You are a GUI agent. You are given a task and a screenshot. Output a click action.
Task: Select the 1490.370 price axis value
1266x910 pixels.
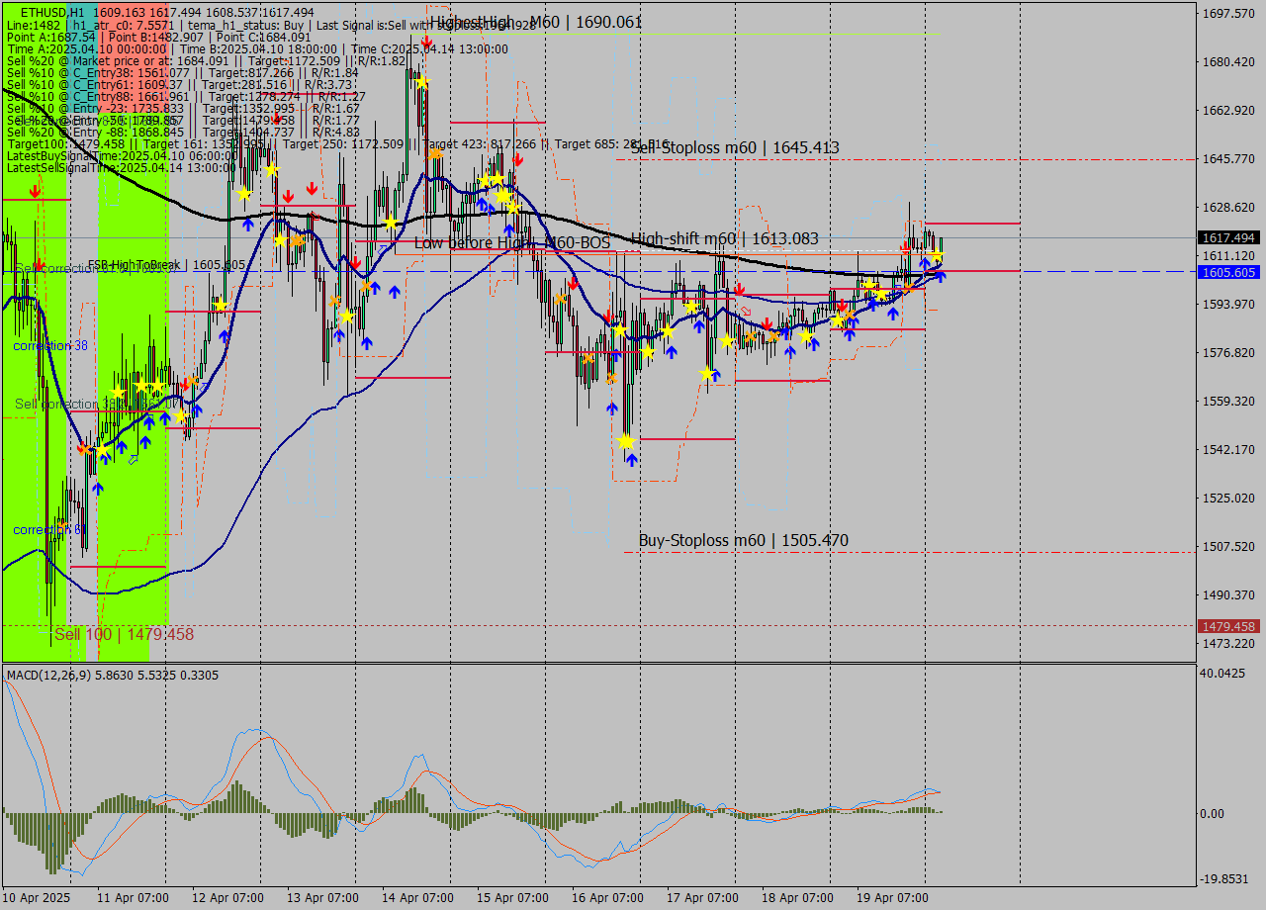pyautogui.click(x=1228, y=594)
